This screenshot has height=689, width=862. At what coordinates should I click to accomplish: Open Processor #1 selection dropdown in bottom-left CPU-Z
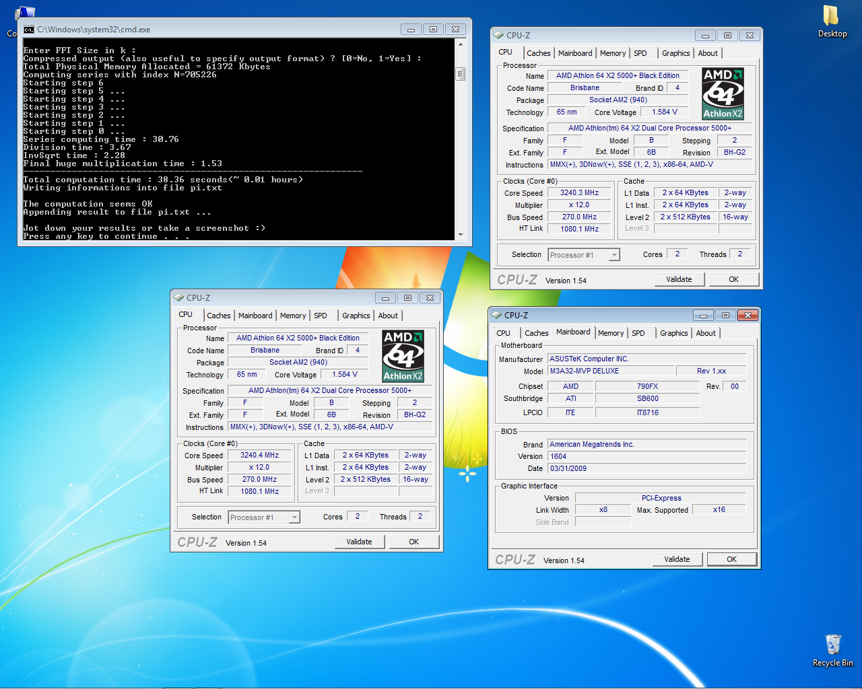point(294,517)
